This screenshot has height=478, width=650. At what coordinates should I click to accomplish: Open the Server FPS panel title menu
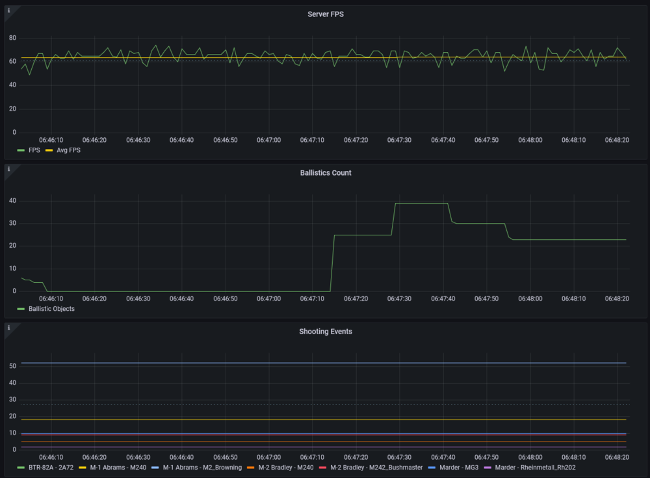(x=326, y=14)
